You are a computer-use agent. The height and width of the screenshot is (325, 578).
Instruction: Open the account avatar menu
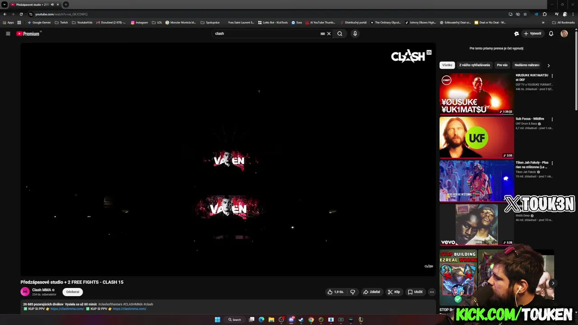click(x=564, y=33)
